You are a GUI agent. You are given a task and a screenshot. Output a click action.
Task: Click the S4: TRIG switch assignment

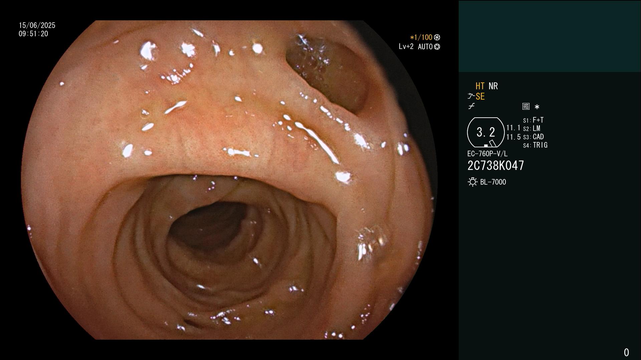tap(535, 145)
